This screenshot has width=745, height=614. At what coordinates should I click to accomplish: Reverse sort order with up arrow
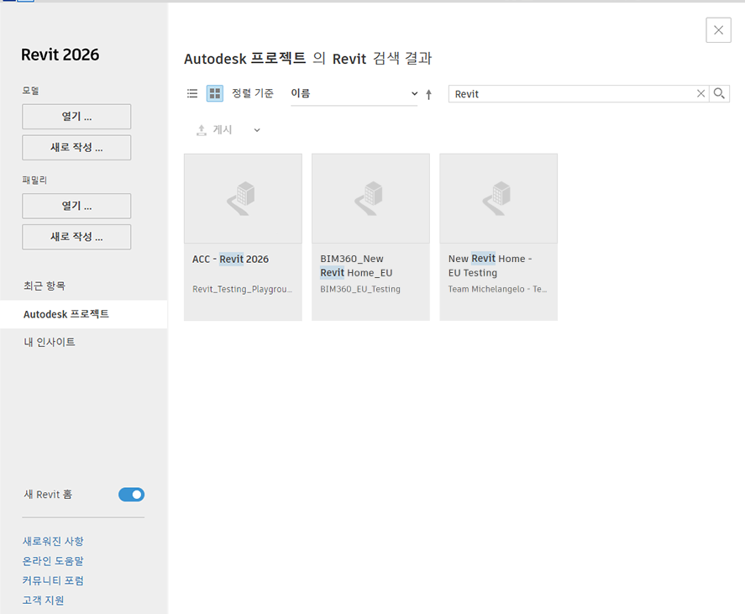tap(428, 94)
